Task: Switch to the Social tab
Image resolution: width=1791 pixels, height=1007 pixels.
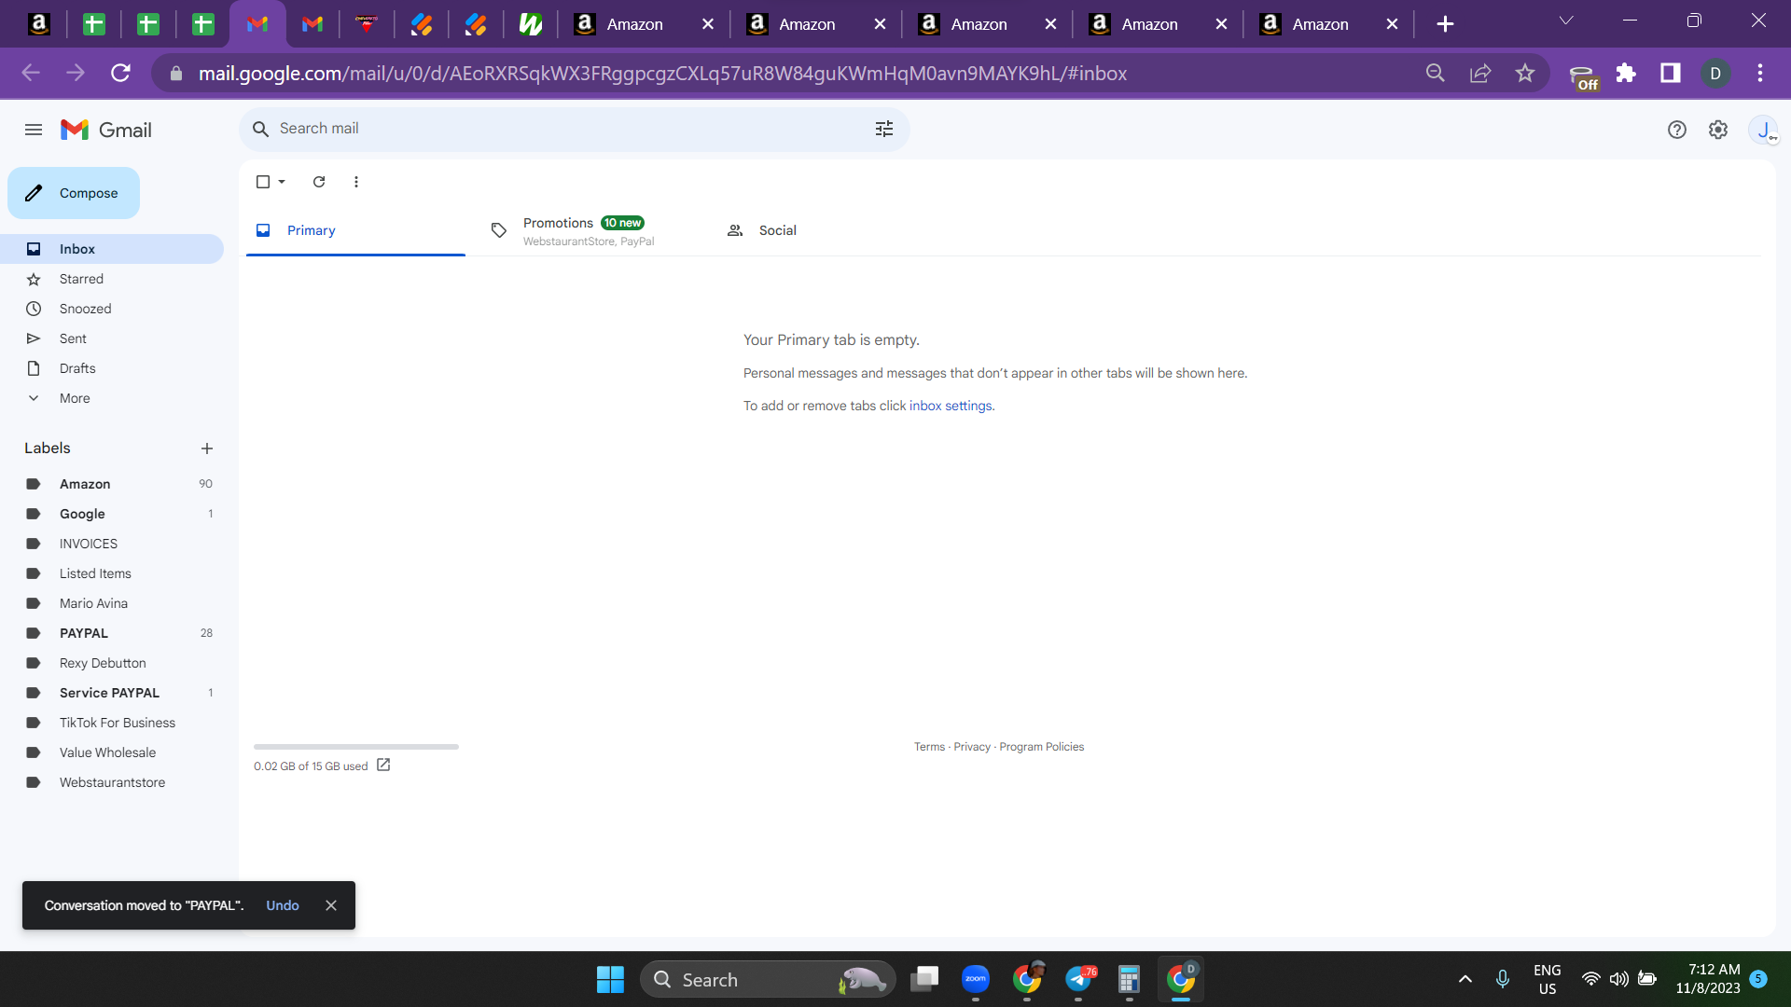Action: pyautogui.click(x=826, y=230)
